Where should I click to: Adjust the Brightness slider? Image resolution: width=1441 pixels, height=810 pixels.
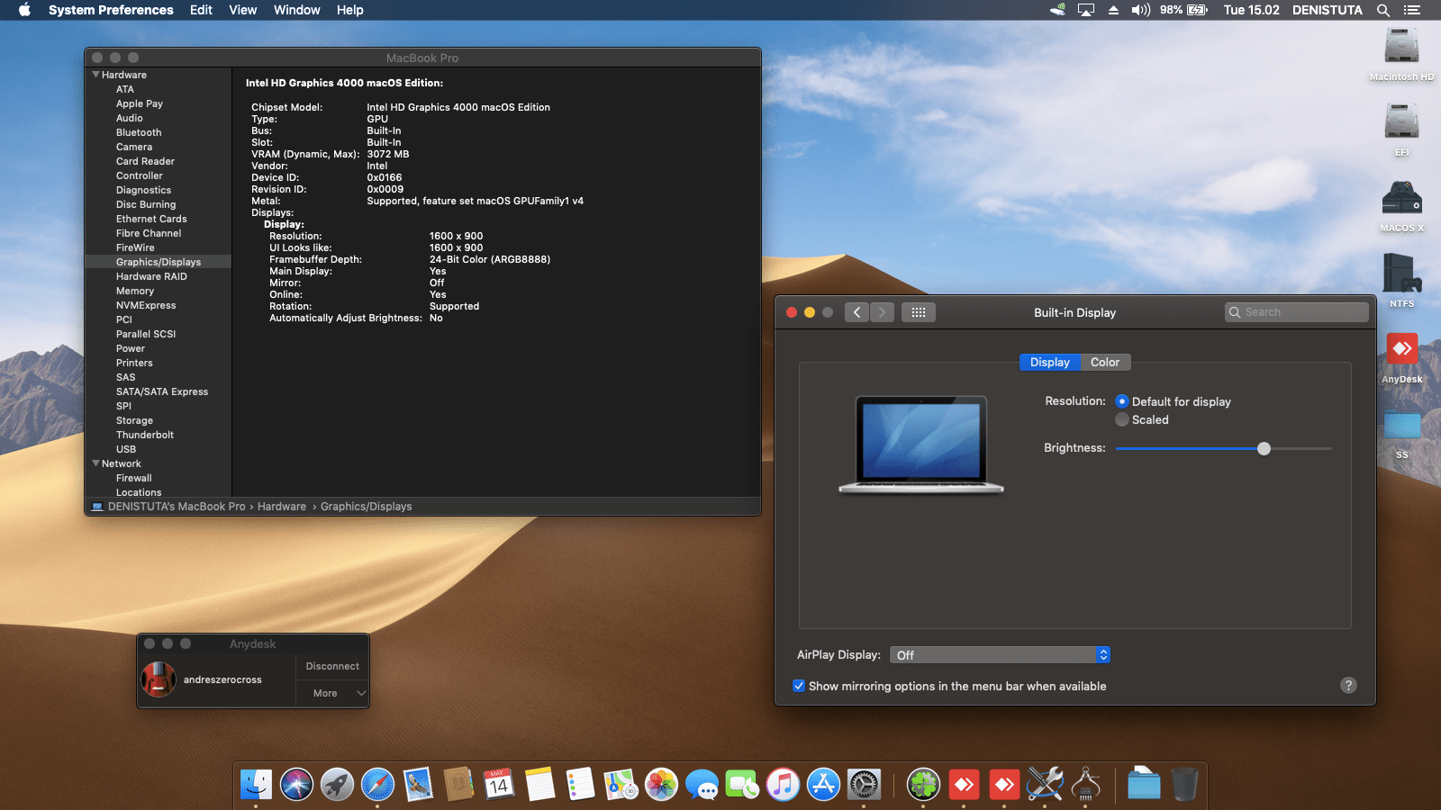click(x=1264, y=448)
